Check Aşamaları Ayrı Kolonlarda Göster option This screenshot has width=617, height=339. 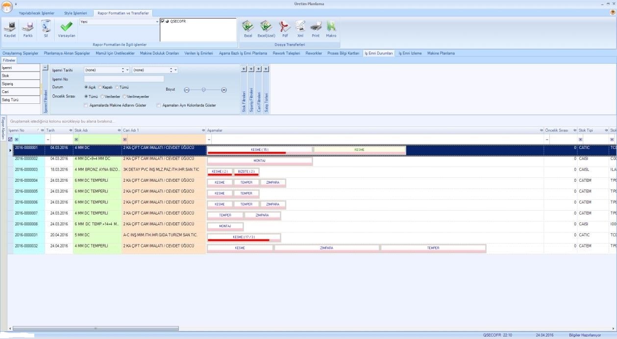158,105
